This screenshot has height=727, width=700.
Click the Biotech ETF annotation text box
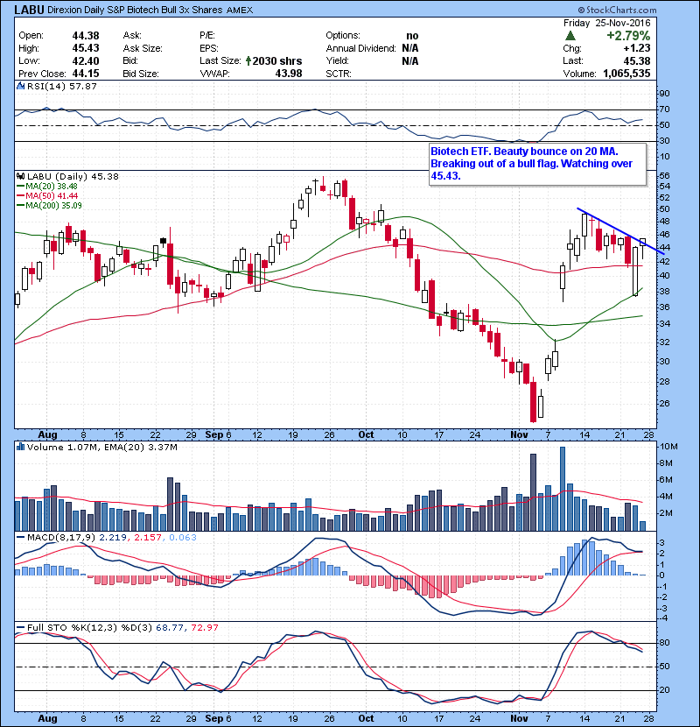pos(537,164)
